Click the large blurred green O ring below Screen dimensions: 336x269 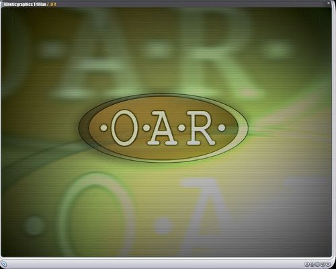96,215
